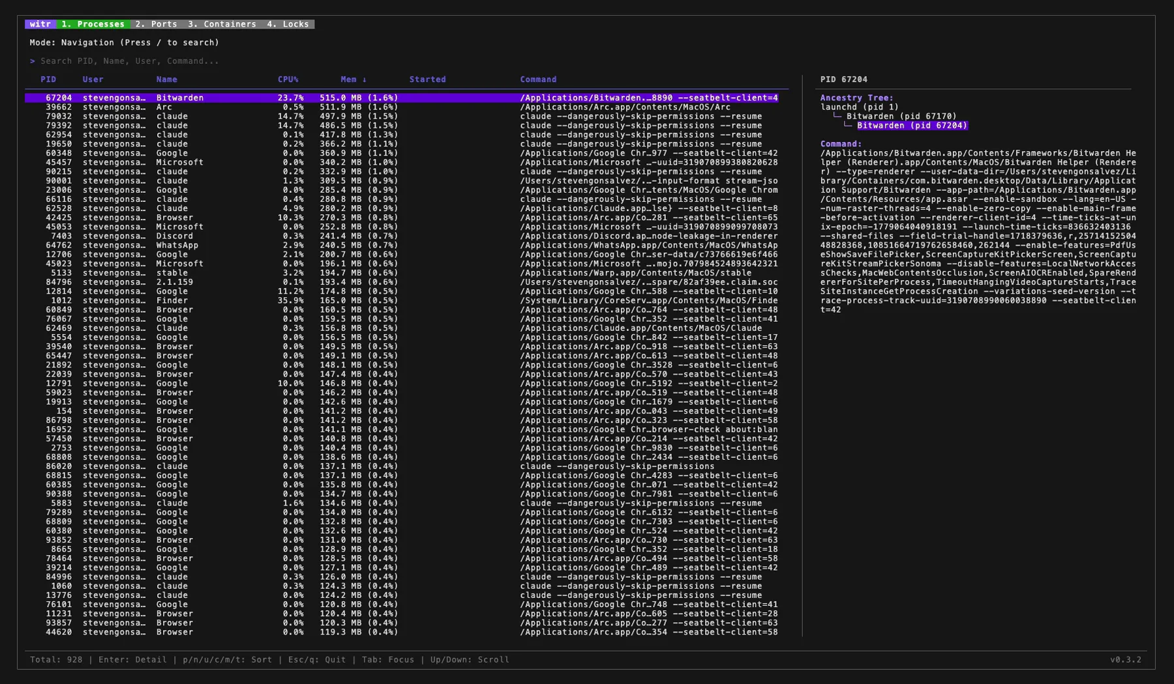Select Browser process row PID 42425
1174x684 pixels.
(406, 218)
